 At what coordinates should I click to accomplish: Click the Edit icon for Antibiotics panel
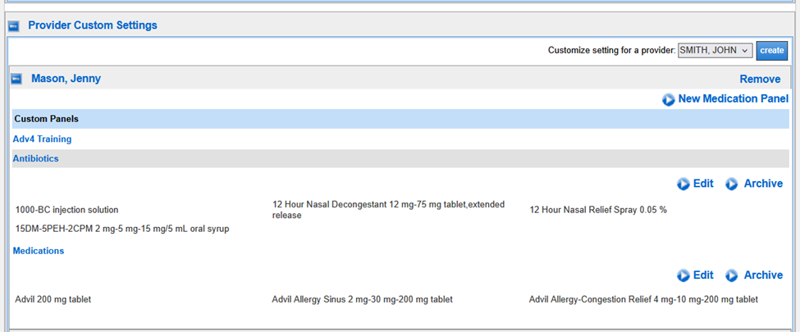pos(683,184)
